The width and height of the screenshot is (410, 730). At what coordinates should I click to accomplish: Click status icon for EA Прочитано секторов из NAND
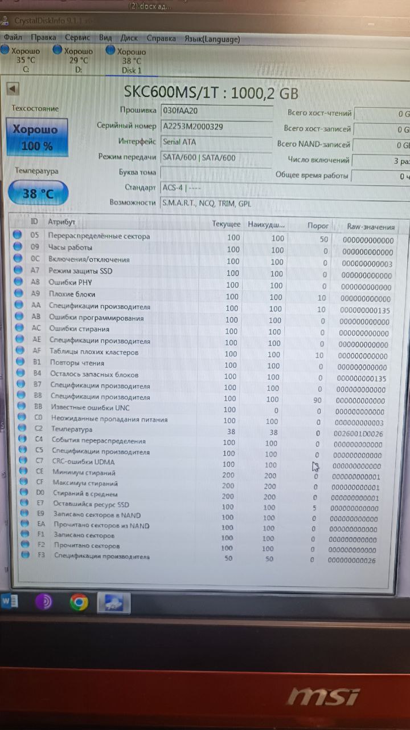25,524
